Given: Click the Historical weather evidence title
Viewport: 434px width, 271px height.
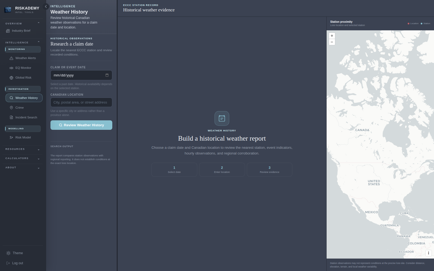Looking at the screenshot, I should [149, 10].
